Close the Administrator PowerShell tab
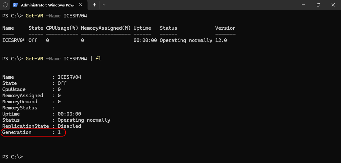Viewport: 341px width, 163px height. (80, 5)
